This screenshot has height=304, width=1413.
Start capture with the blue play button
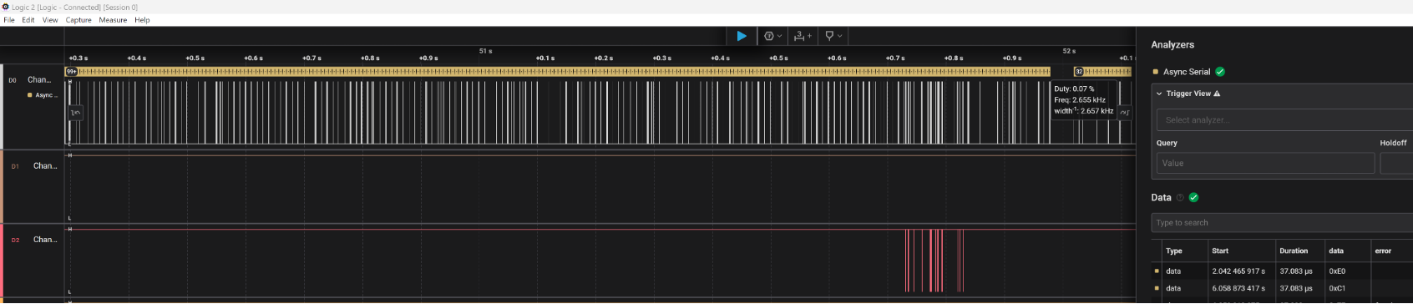coord(742,36)
